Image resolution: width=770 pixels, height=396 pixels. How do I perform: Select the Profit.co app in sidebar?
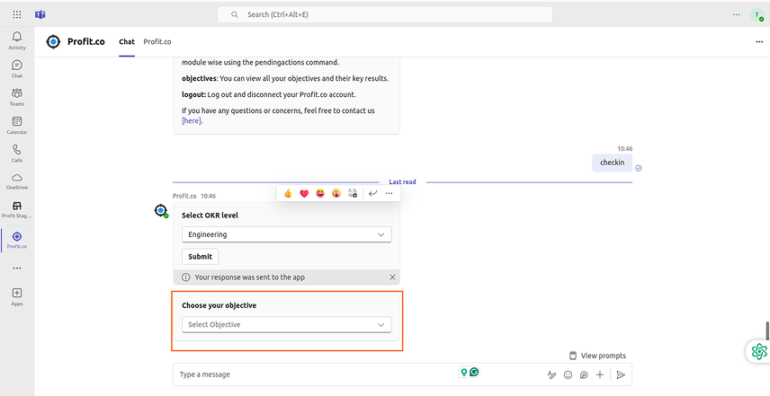pos(17,240)
